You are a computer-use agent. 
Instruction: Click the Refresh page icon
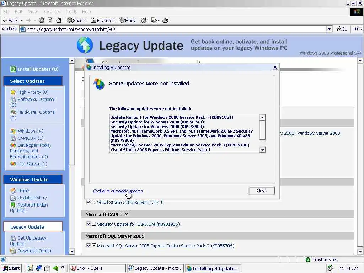tap(50, 20)
